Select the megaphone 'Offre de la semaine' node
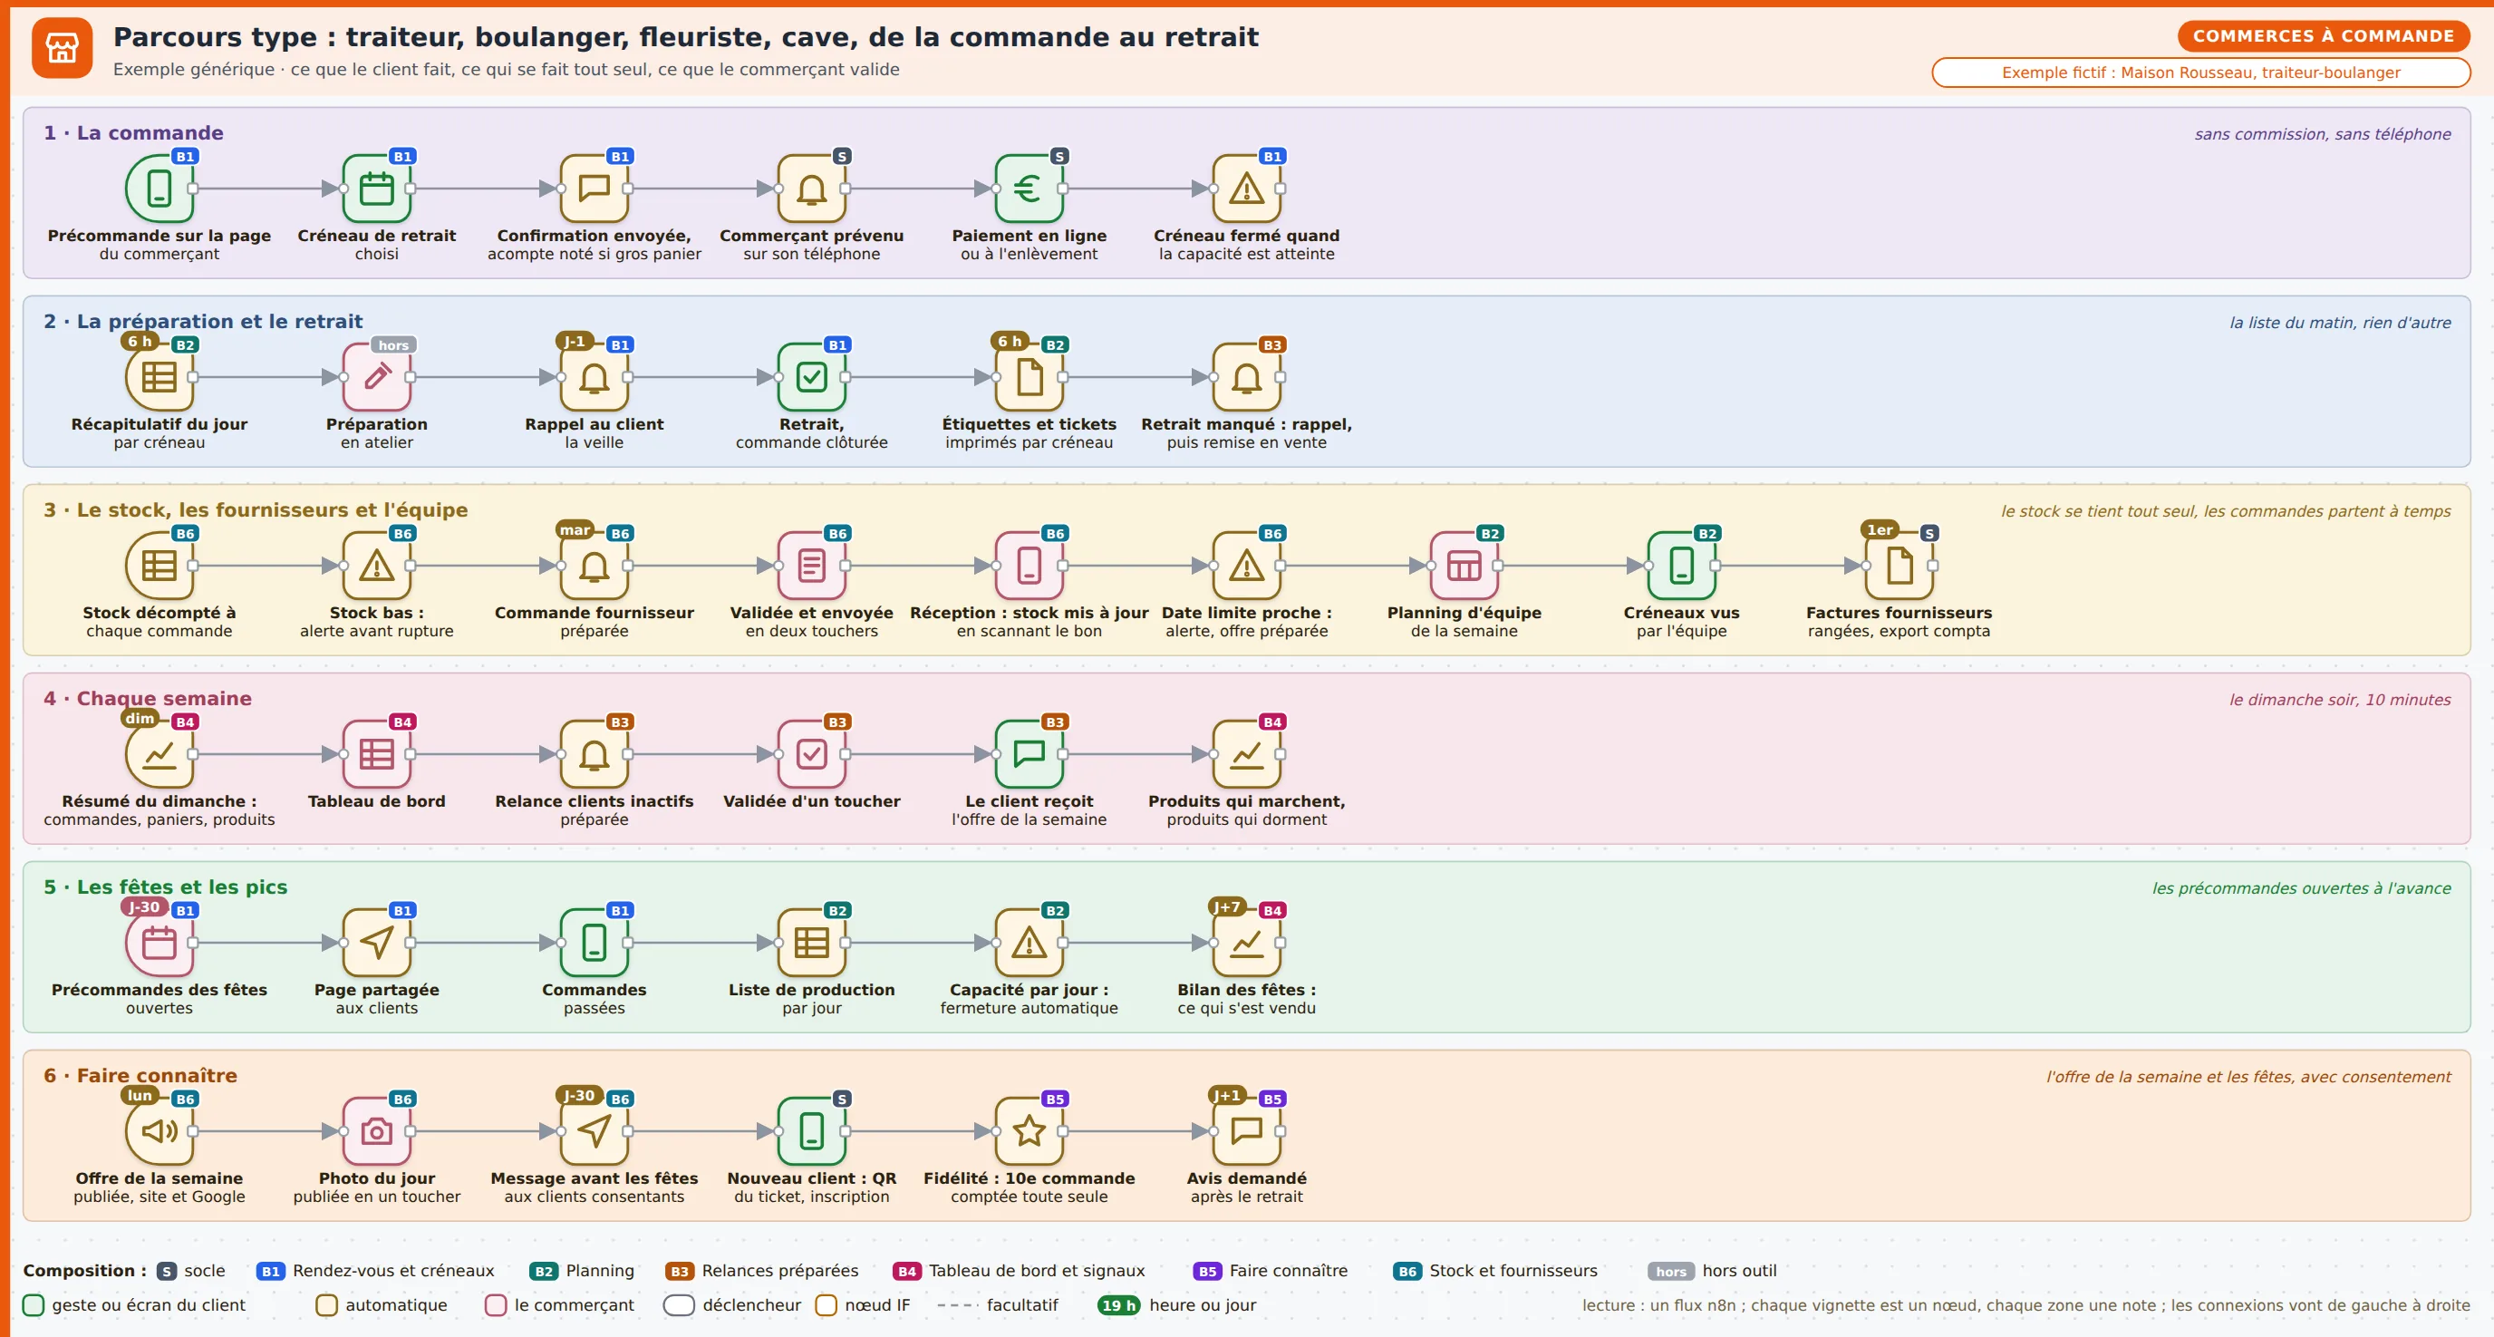Image resolution: width=2494 pixels, height=1337 pixels. 159,1131
